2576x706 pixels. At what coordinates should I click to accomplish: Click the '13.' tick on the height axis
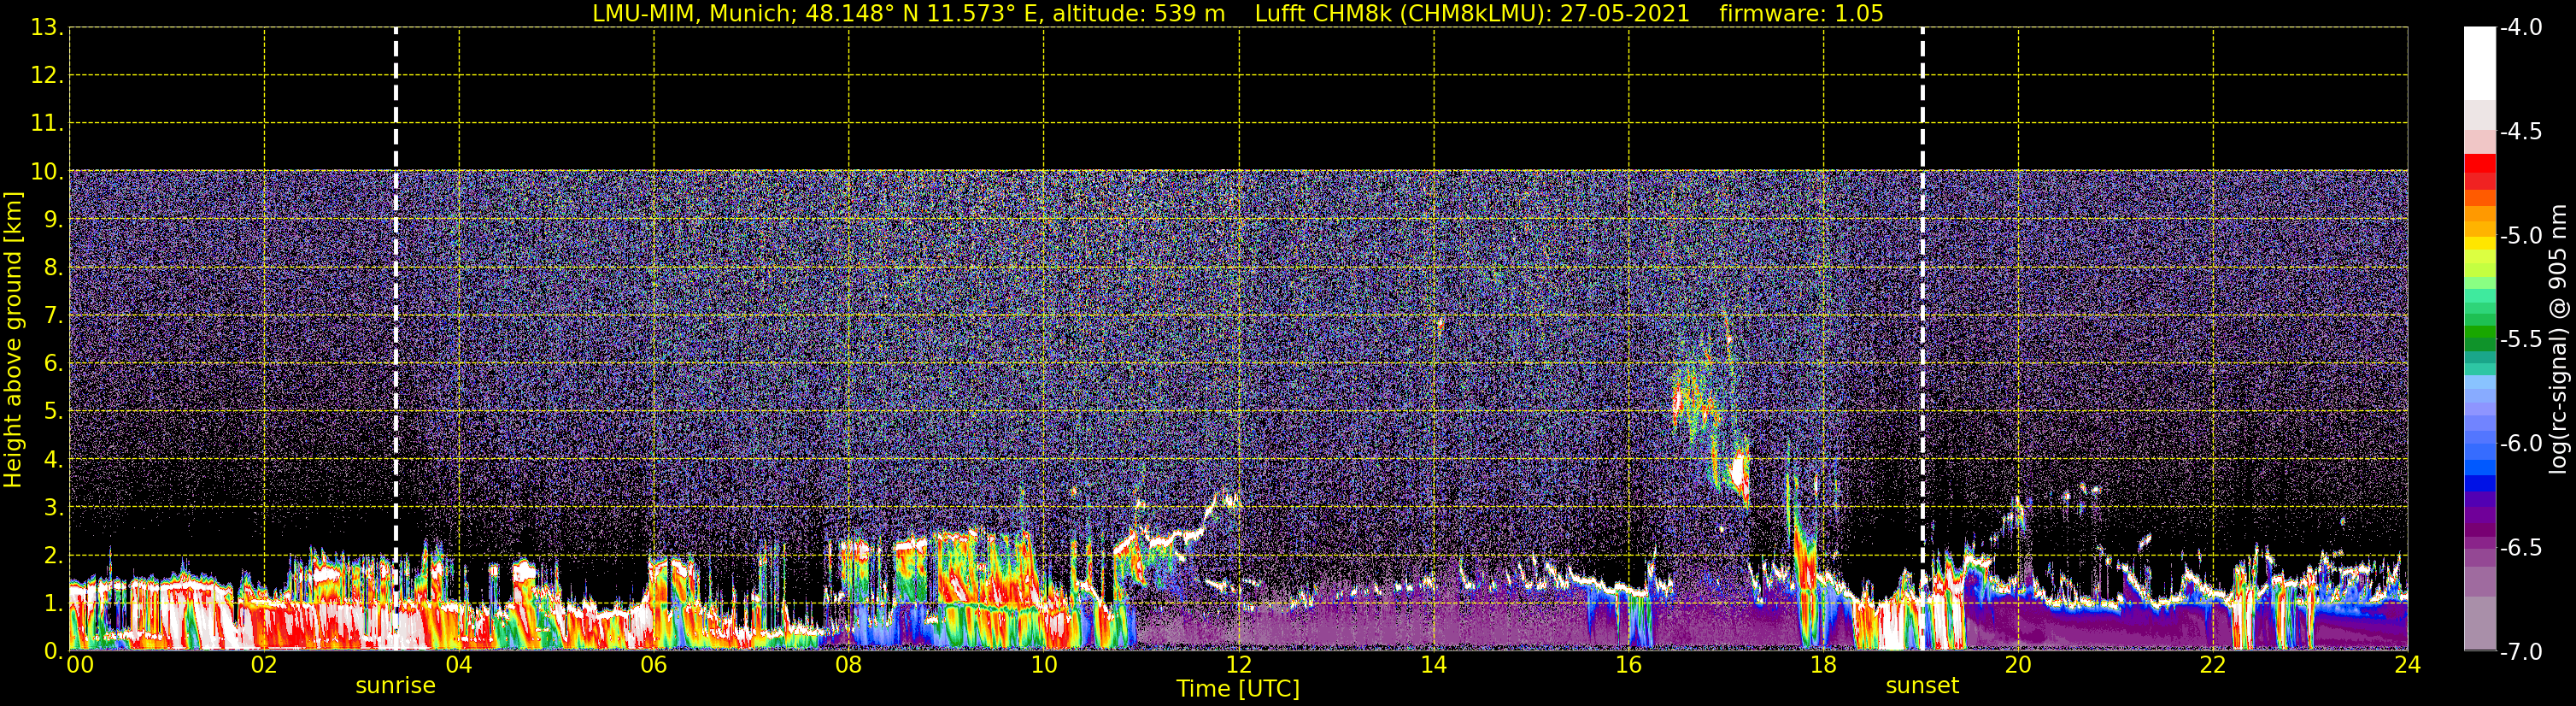tap(46, 28)
